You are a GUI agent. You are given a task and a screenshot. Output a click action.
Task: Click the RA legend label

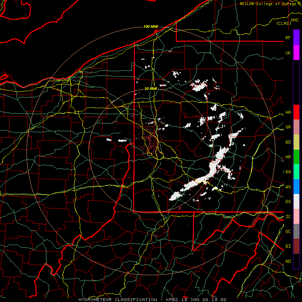coord(288,172)
